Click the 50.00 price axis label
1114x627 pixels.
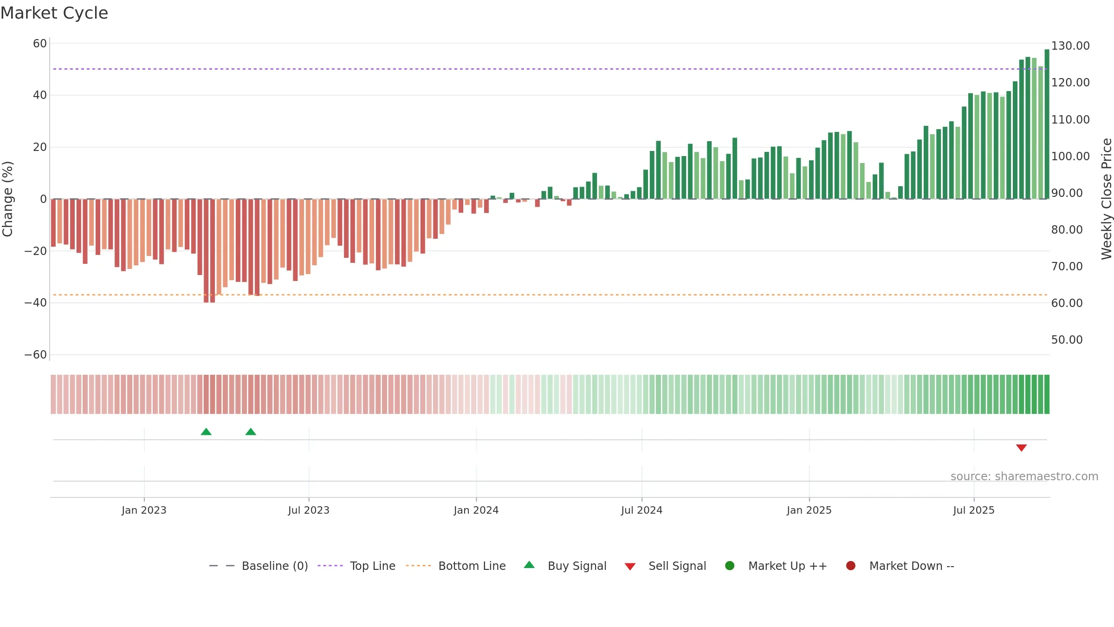(1067, 340)
